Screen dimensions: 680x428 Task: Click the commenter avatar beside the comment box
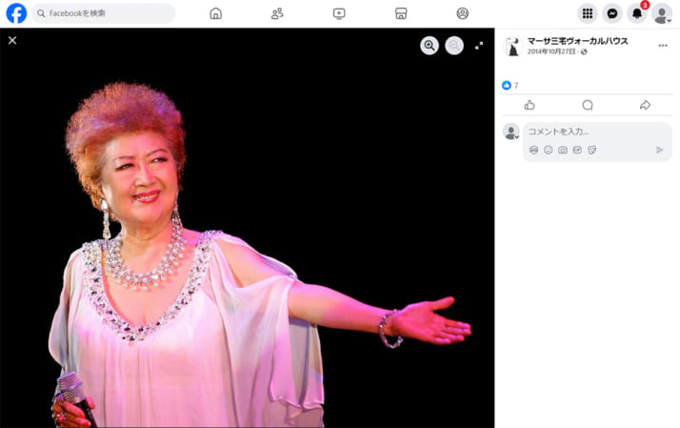click(x=510, y=132)
